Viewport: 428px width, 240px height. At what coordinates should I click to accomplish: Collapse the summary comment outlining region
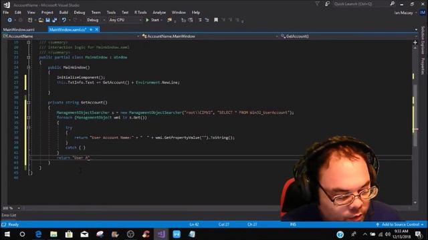(x=28, y=43)
